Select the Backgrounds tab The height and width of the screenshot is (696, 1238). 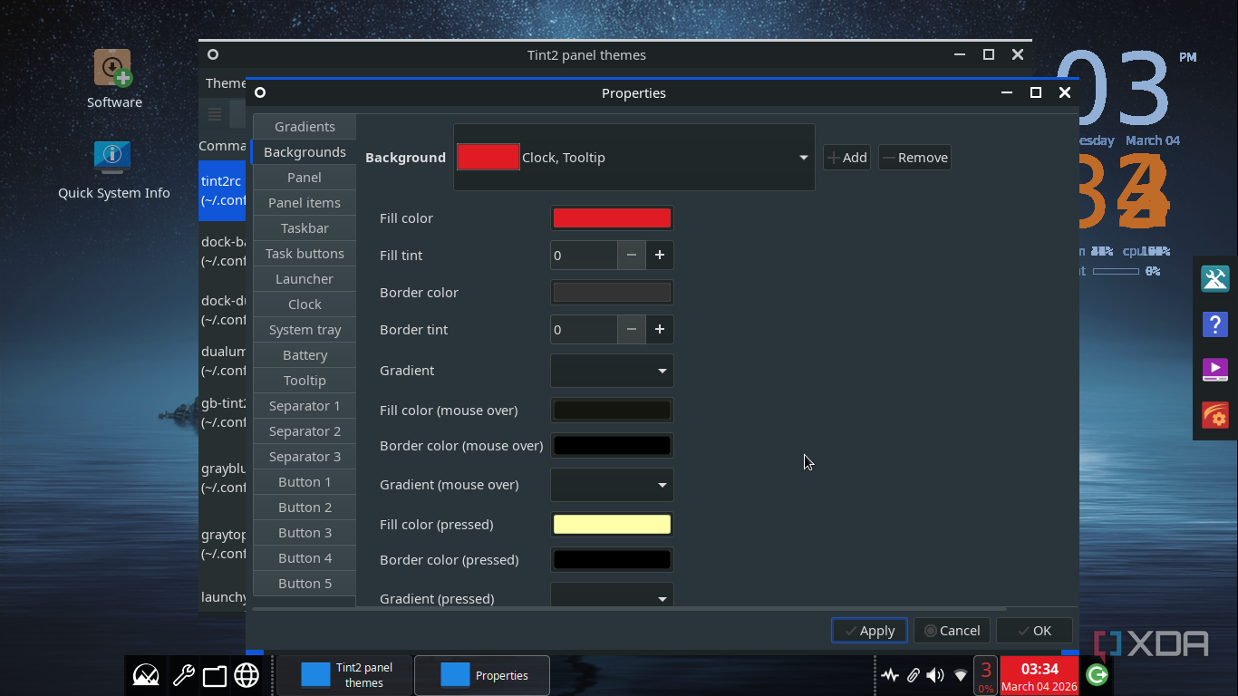305,152
